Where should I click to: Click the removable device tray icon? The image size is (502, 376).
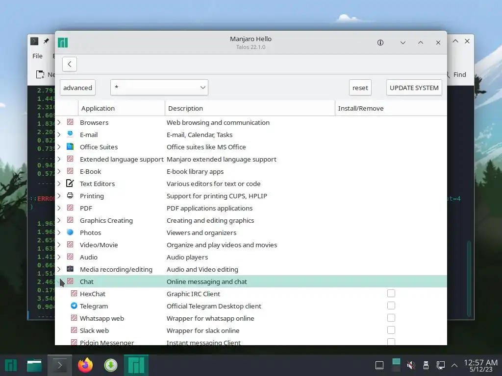(426, 365)
